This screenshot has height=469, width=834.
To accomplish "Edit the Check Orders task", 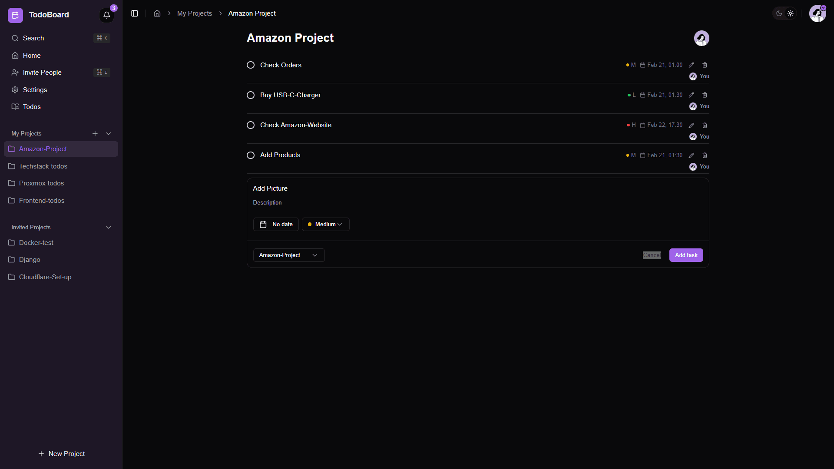I will coord(692,65).
